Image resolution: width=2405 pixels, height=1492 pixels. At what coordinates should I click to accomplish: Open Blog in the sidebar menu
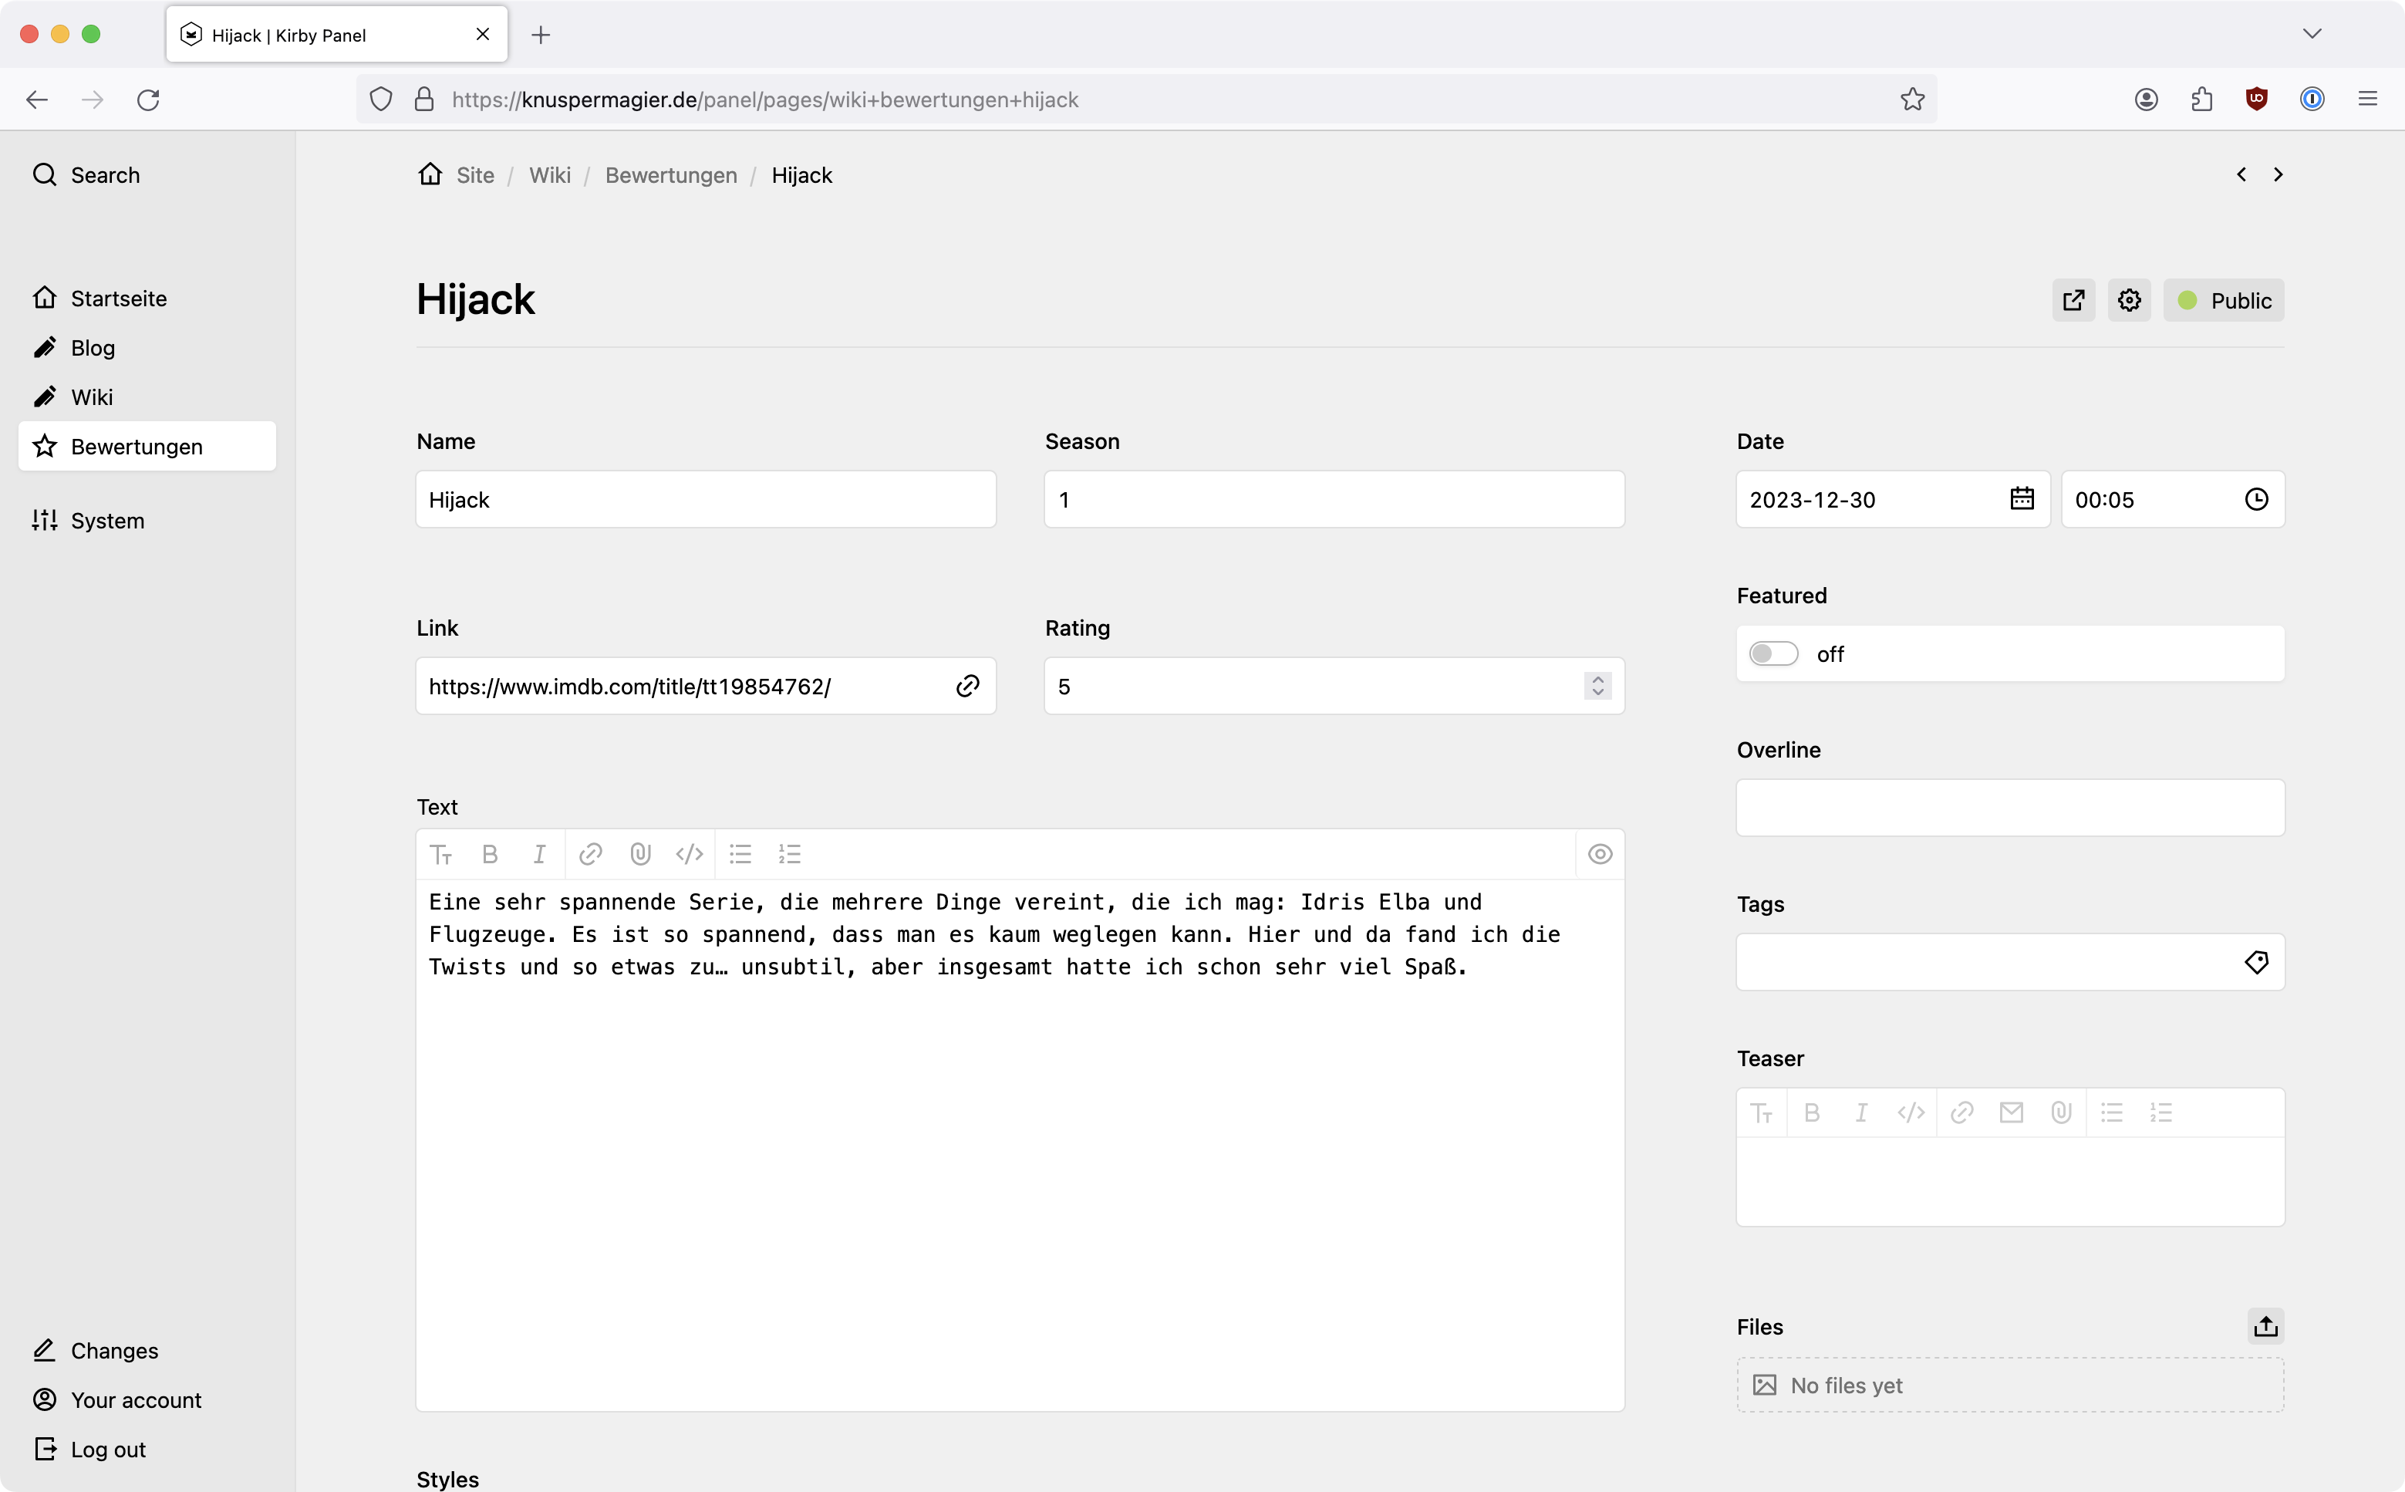(x=93, y=347)
